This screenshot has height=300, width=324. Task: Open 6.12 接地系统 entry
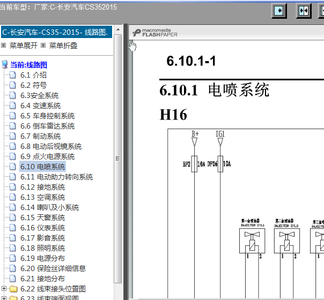(x=42, y=187)
